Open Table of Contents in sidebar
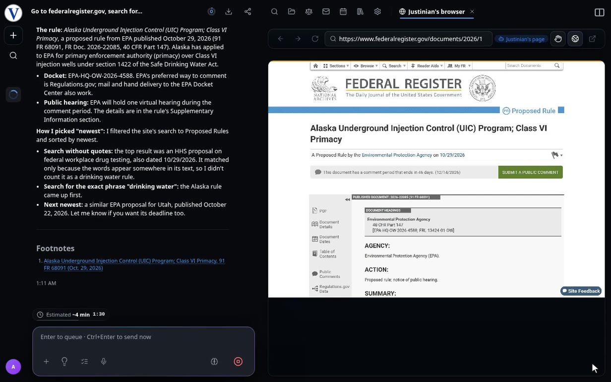 point(324,254)
